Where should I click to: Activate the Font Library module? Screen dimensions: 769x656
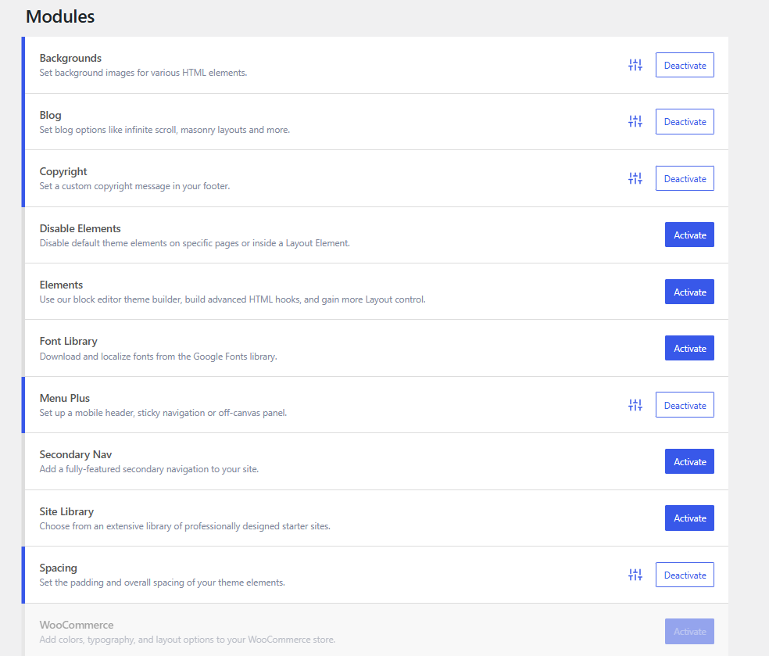point(689,349)
